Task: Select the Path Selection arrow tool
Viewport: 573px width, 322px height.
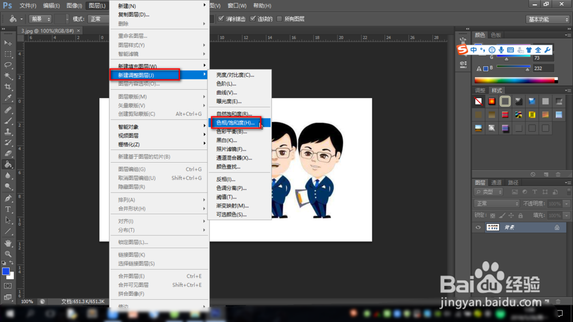Action: pyautogui.click(x=7, y=221)
